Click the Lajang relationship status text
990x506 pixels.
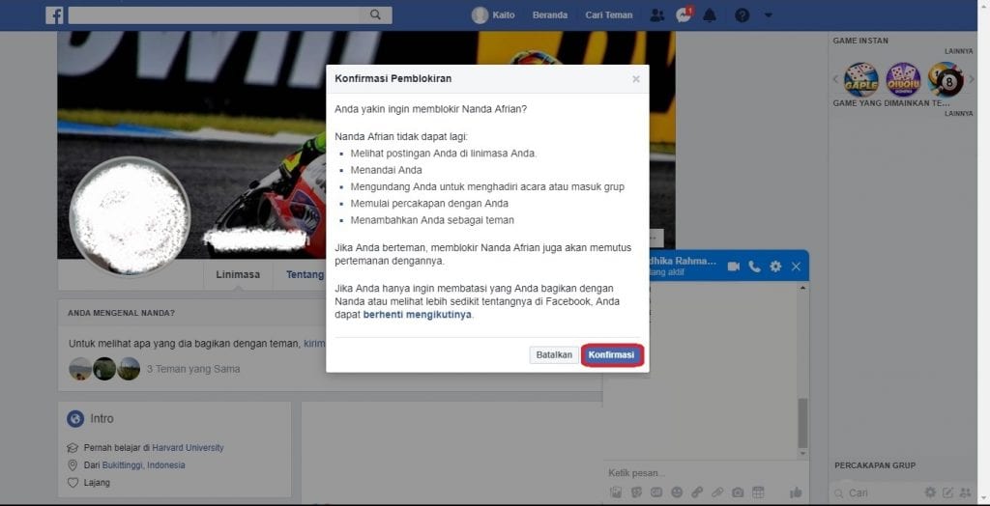click(x=97, y=483)
